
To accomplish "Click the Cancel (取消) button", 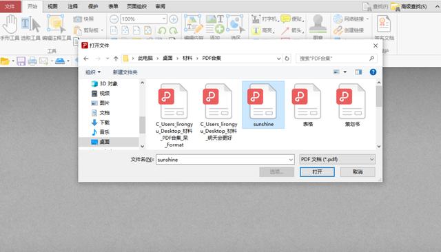I will pyautogui.click(x=358, y=171).
